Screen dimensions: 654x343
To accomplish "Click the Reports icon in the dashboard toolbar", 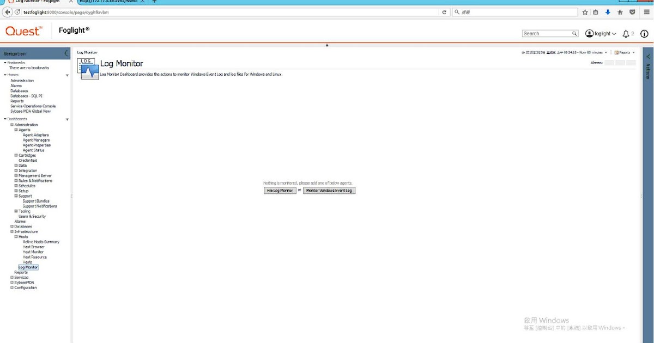I will pos(617,52).
